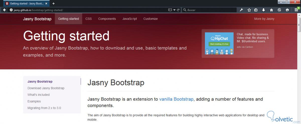
Task: Click the scrollbar up arrow
Action: 299,15
